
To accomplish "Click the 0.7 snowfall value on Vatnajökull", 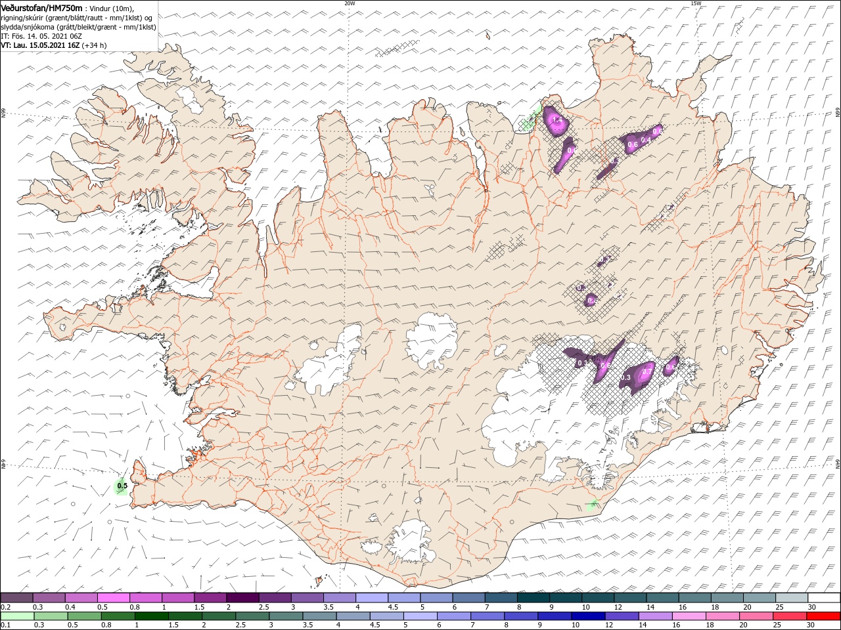I will [647, 373].
